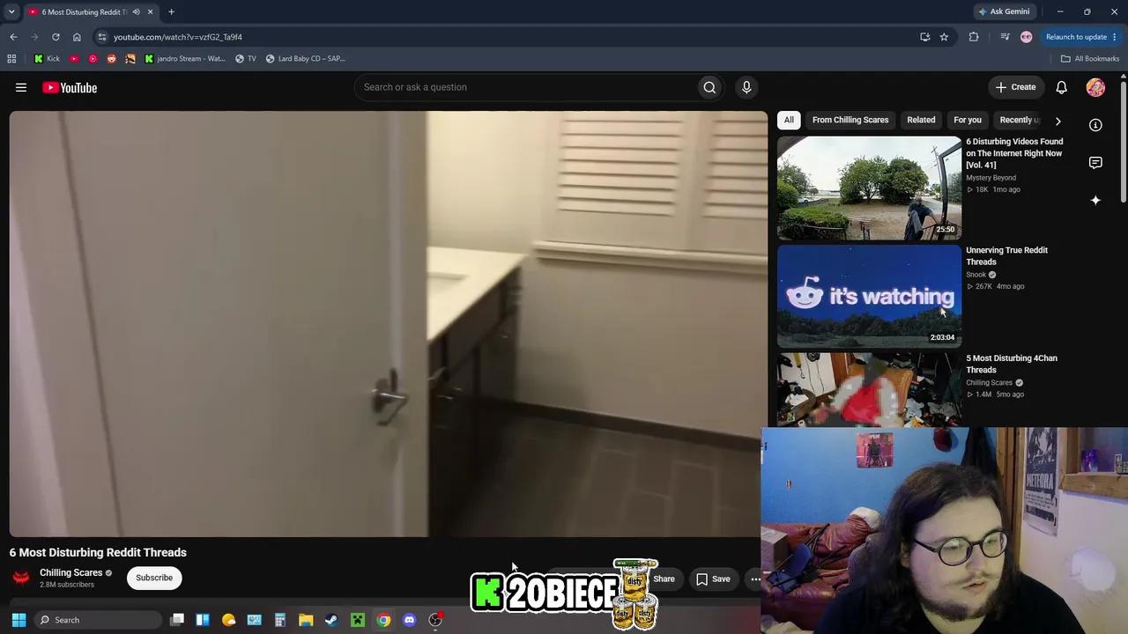This screenshot has height=634, width=1128.
Task: Open the Unnerving True Reddit Threads title
Action: point(1006,255)
